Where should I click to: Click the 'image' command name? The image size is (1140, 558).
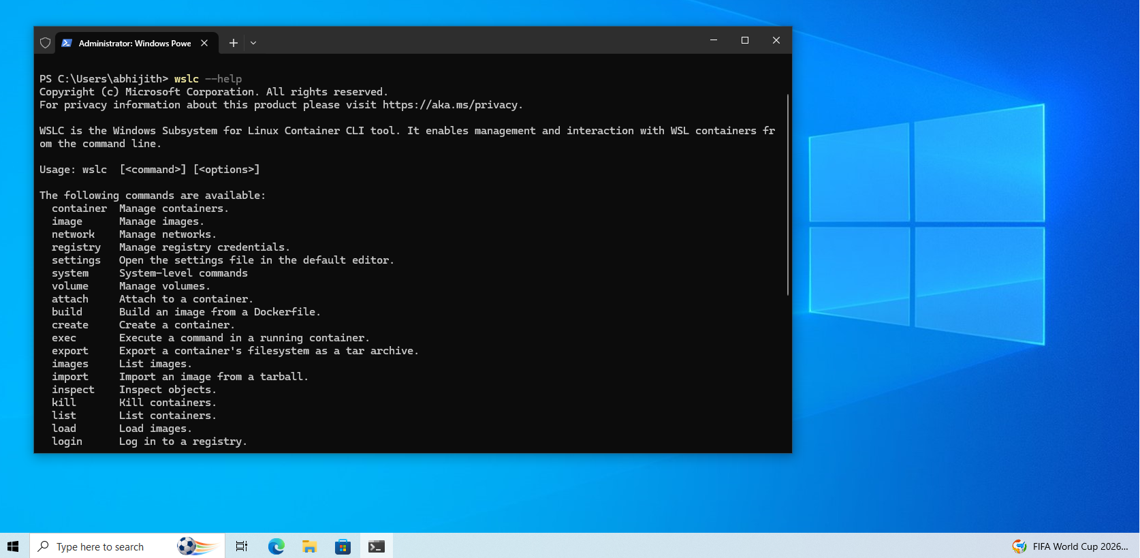click(67, 221)
